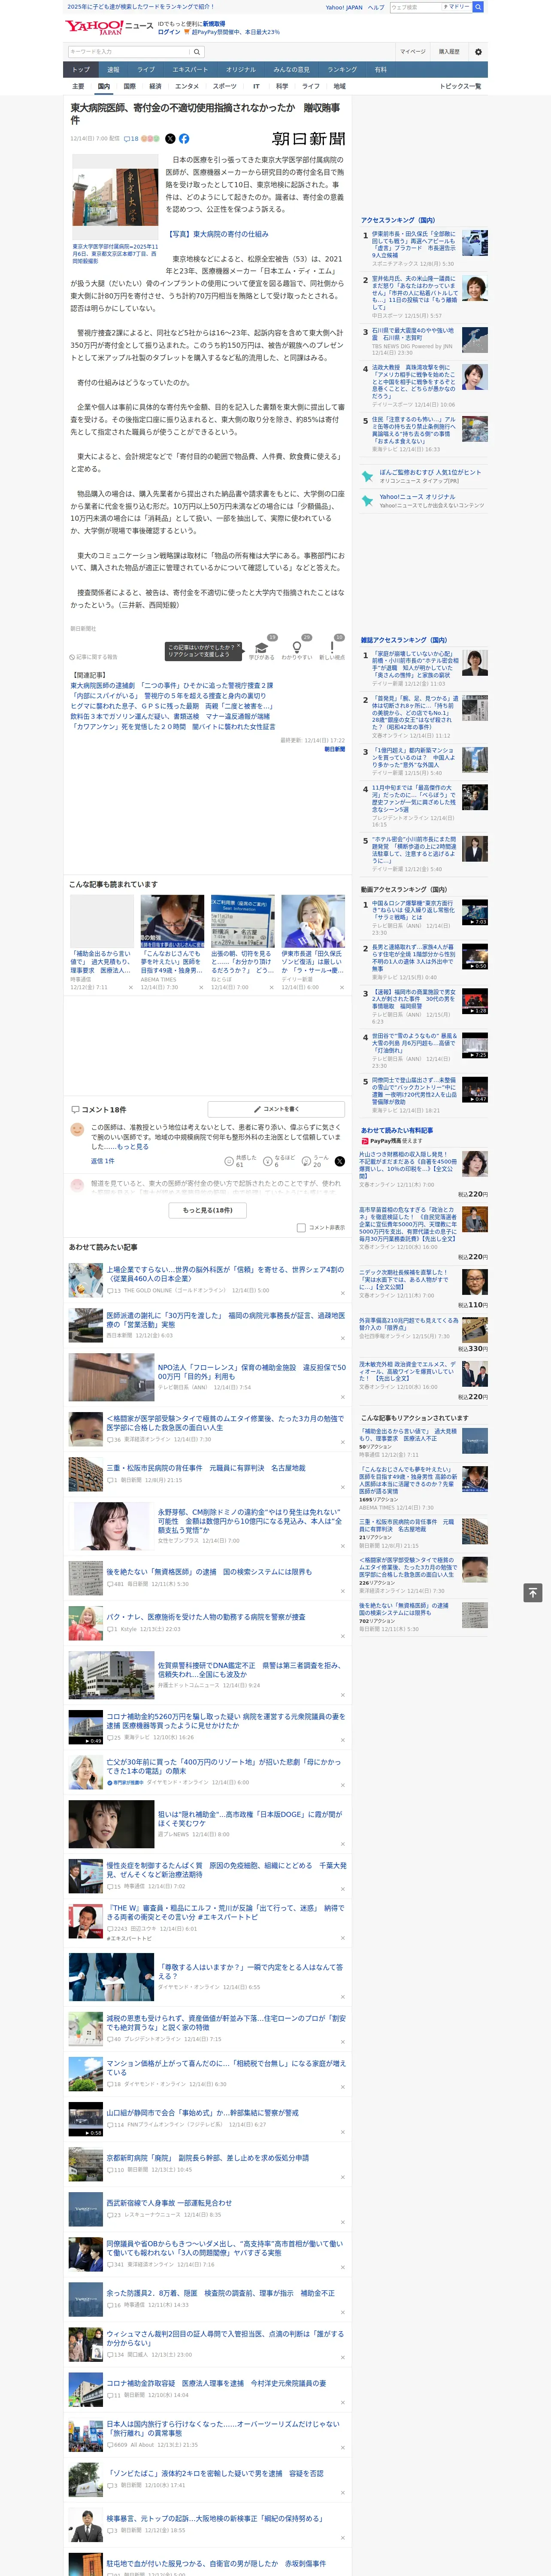The height and width of the screenshot is (2576, 551).
Task: Open the 国際 category tab
Action: click(x=129, y=87)
